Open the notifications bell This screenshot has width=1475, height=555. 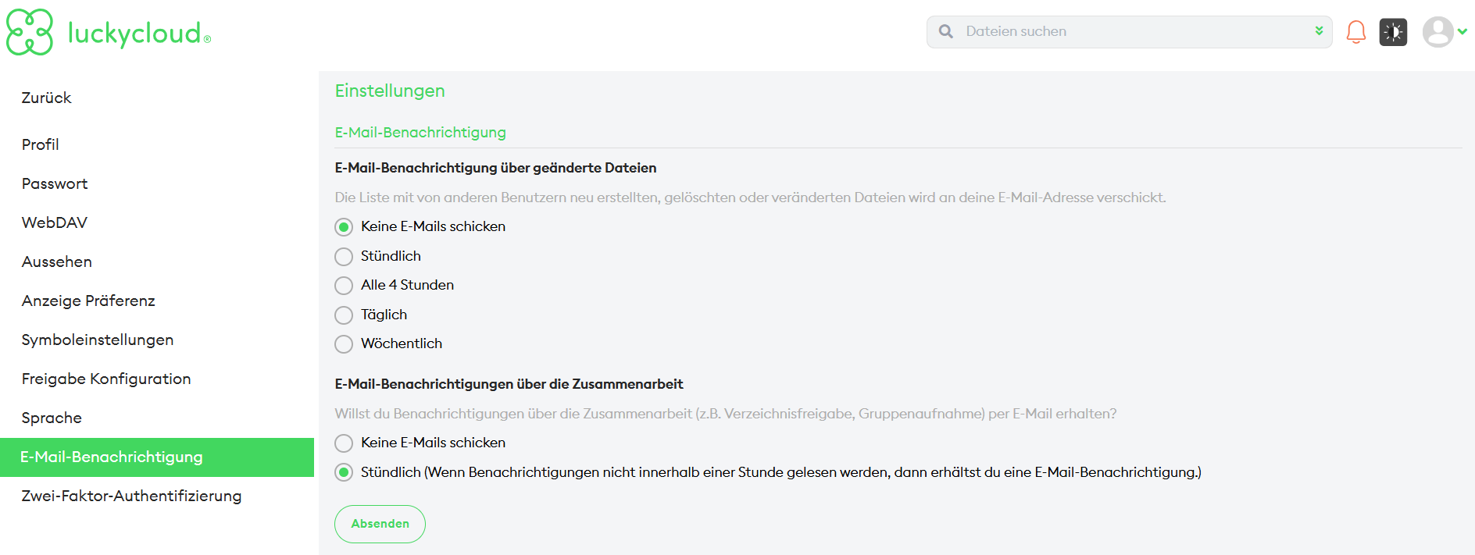(1356, 32)
